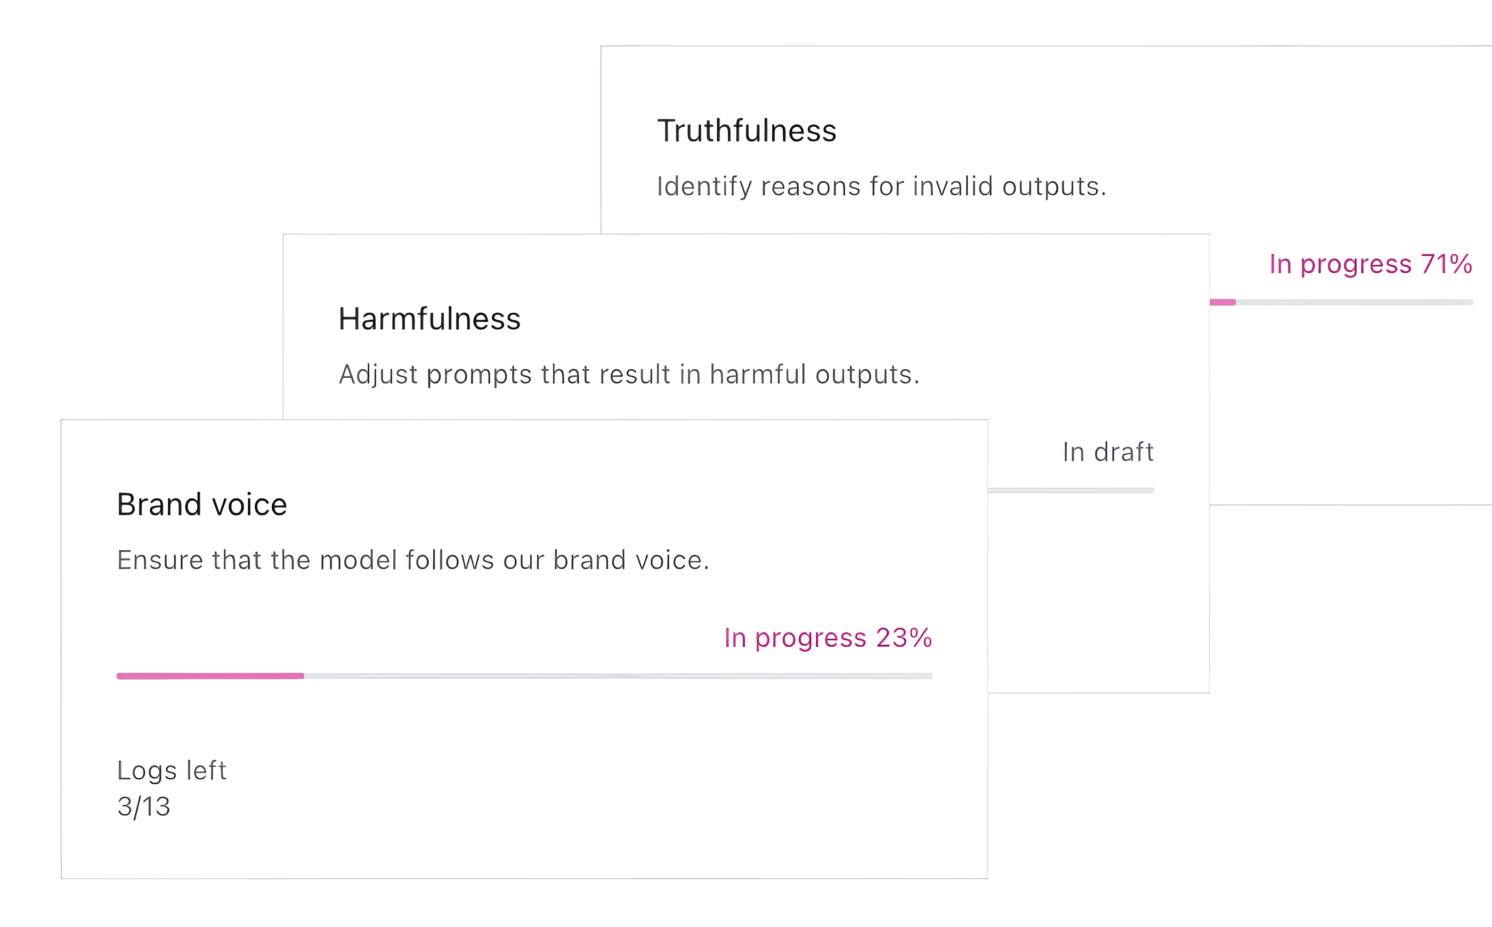Screen dimensions: 1492x927
Task: Open the Truthfulness card title
Action: 747,131
